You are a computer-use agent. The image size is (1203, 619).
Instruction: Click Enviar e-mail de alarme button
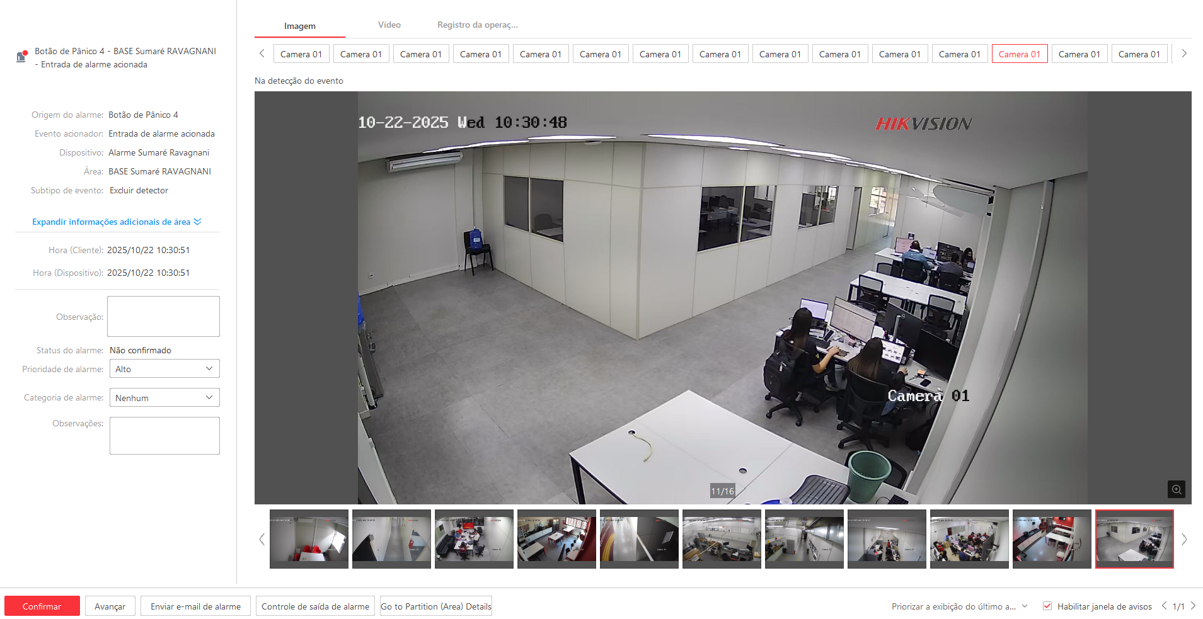click(x=195, y=606)
